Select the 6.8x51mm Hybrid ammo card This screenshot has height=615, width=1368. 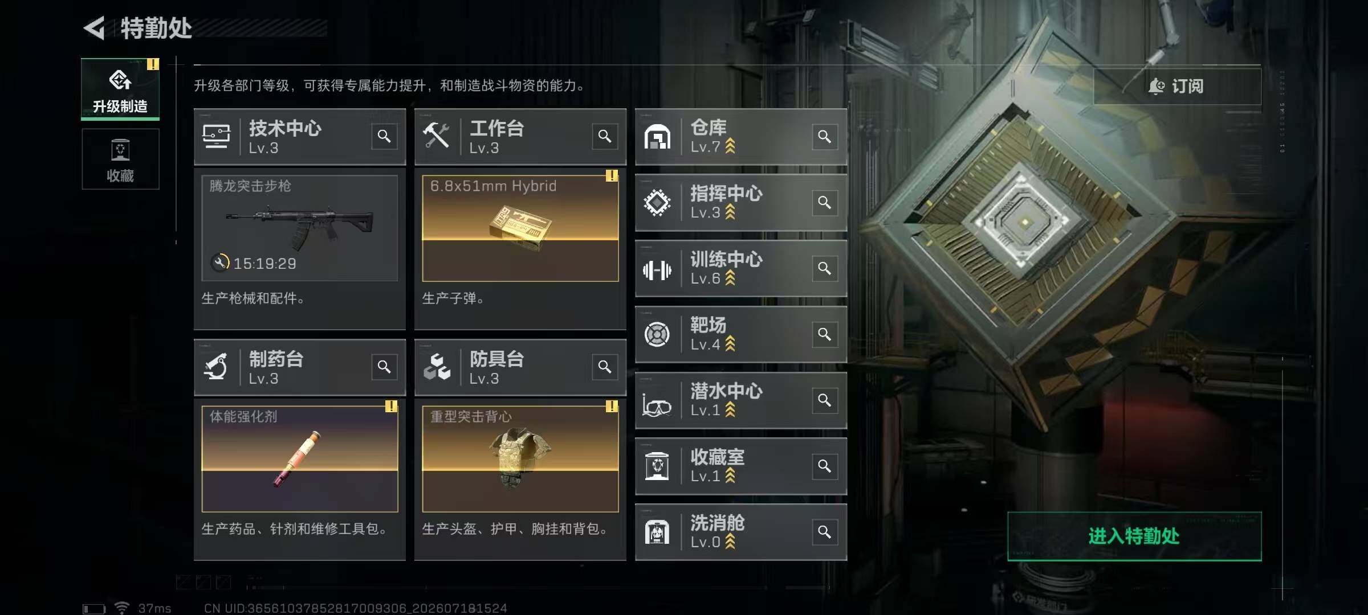[520, 228]
